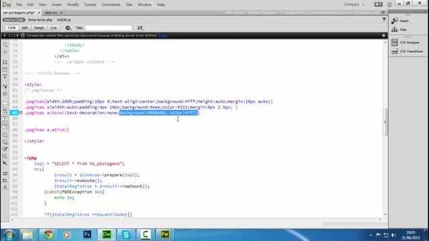Collapse the code block at line 85
Viewport: 429px width, 241px height.
[x=21, y=112]
